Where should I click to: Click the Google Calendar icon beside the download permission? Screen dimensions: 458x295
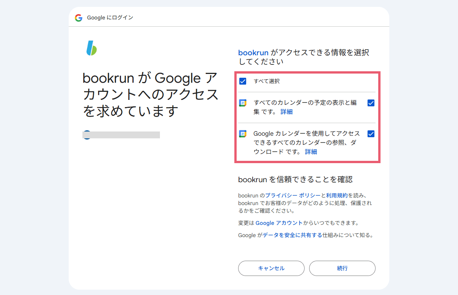pos(243,134)
